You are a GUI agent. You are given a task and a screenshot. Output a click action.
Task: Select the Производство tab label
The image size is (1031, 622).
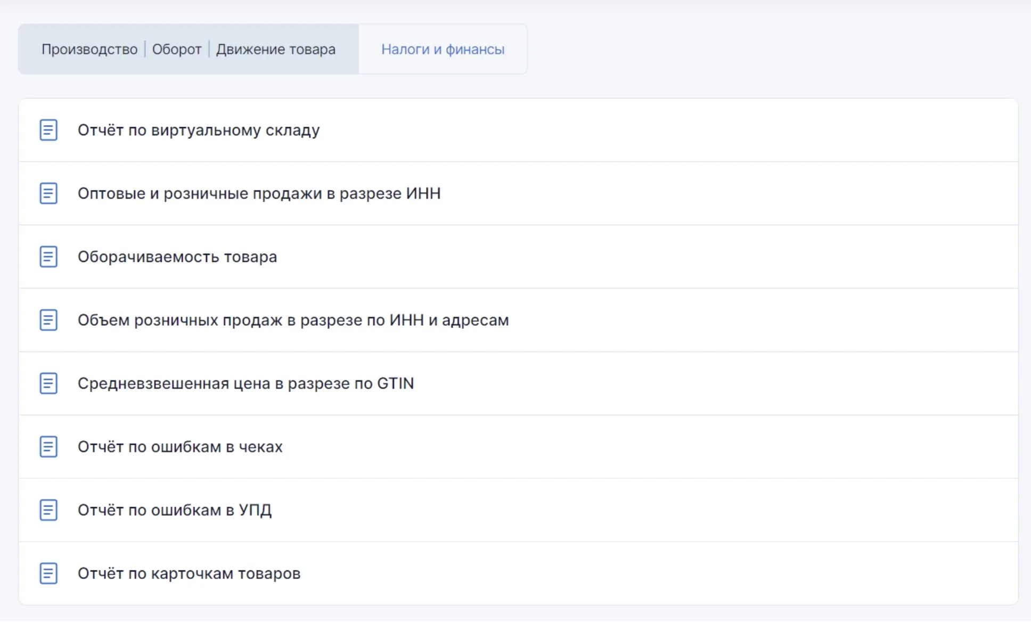(x=89, y=50)
